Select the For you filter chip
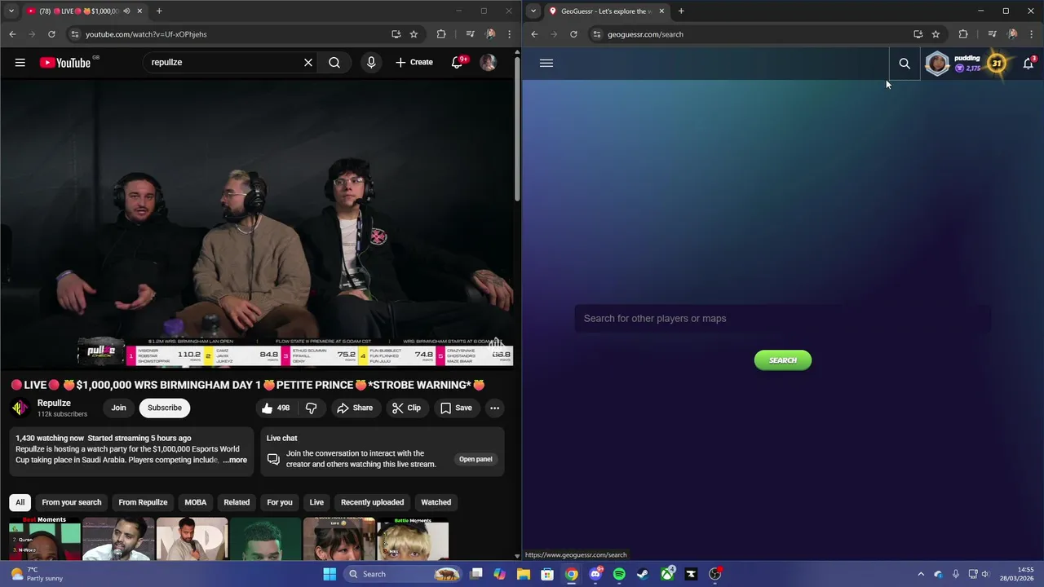1044x587 pixels. click(280, 502)
